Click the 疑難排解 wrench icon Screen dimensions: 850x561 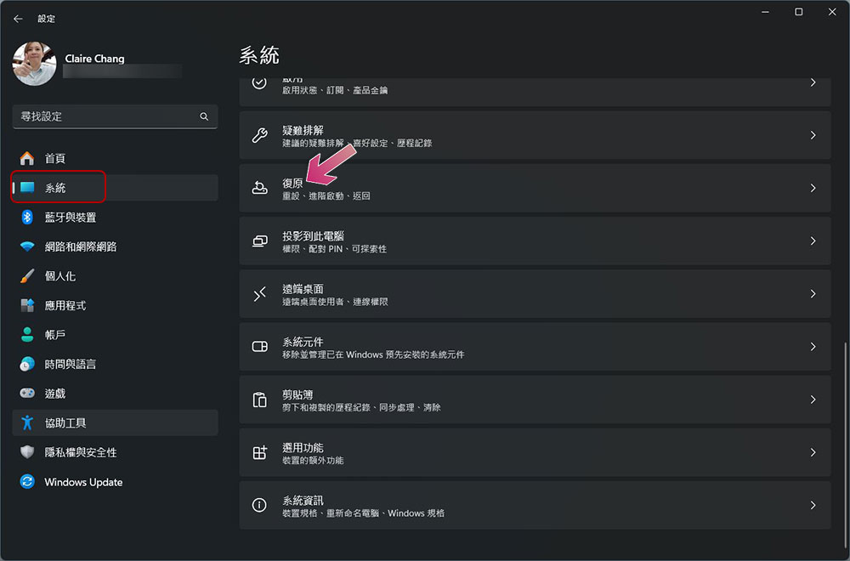click(x=259, y=135)
